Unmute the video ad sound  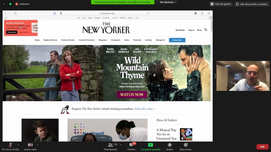[14, 97]
